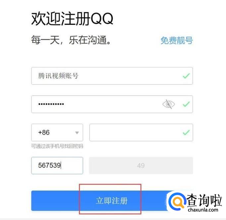
Task: Click the gray countdown button showing 49
Action: pos(141,166)
